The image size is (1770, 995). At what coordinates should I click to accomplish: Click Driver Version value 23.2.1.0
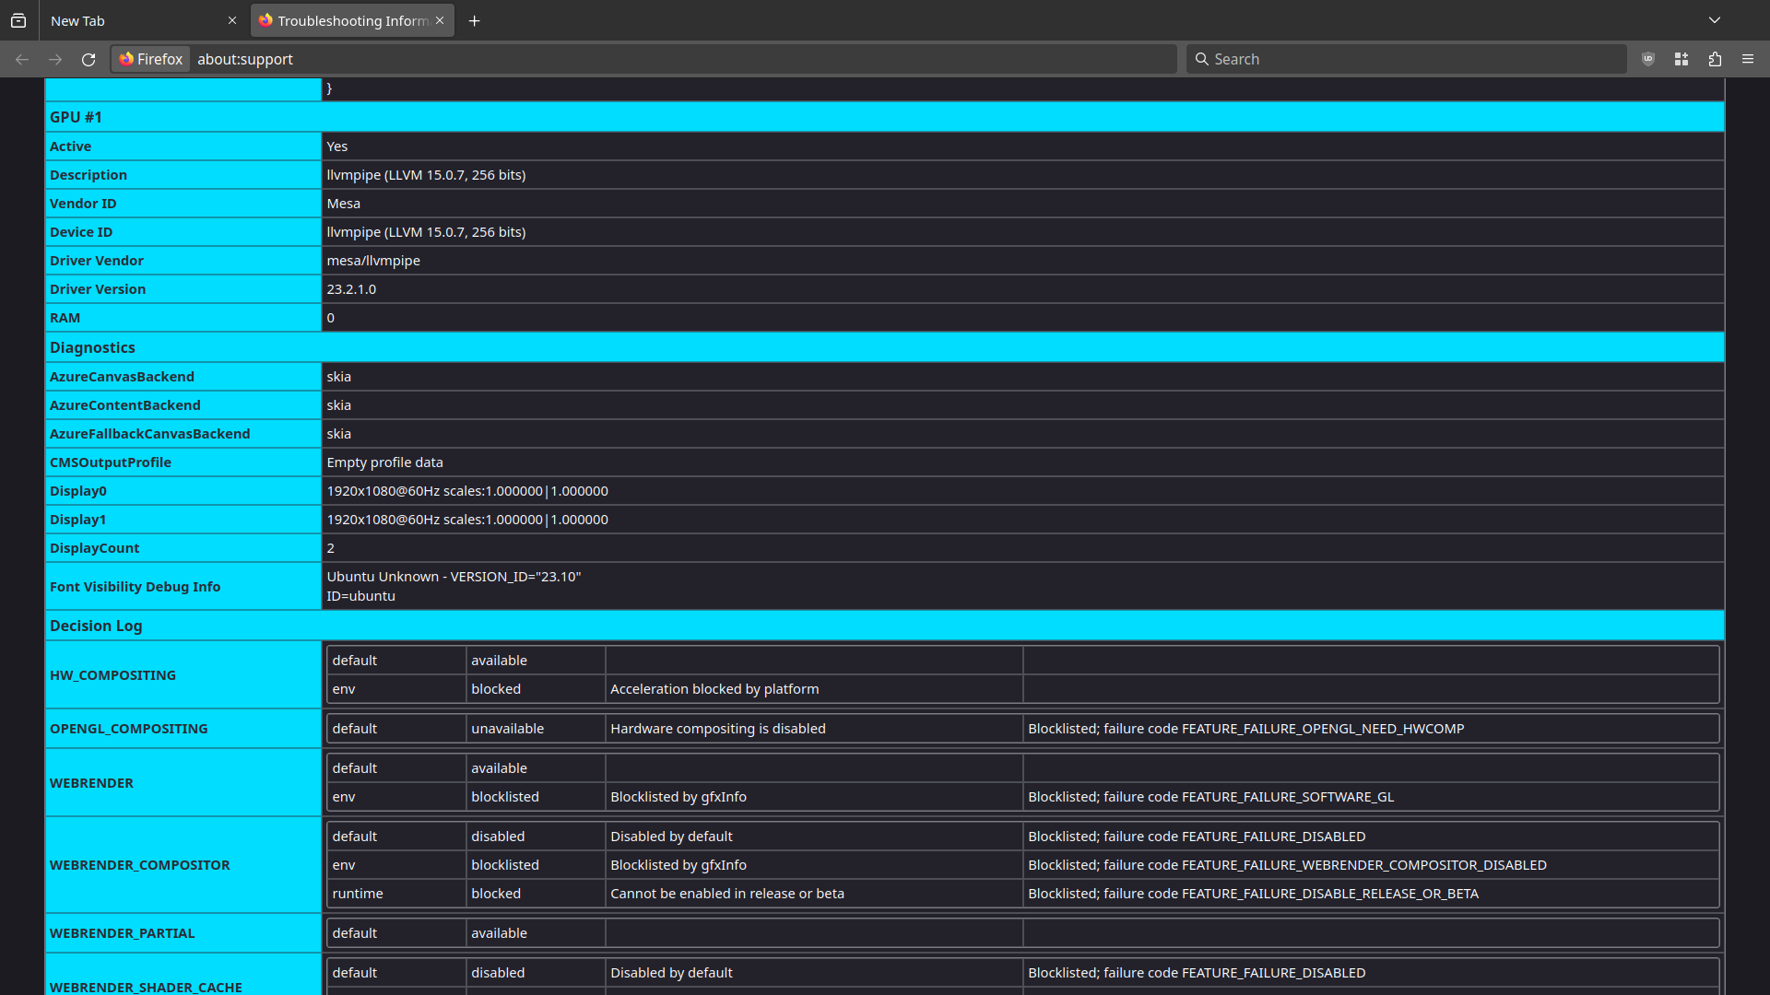tap(351, 289)
